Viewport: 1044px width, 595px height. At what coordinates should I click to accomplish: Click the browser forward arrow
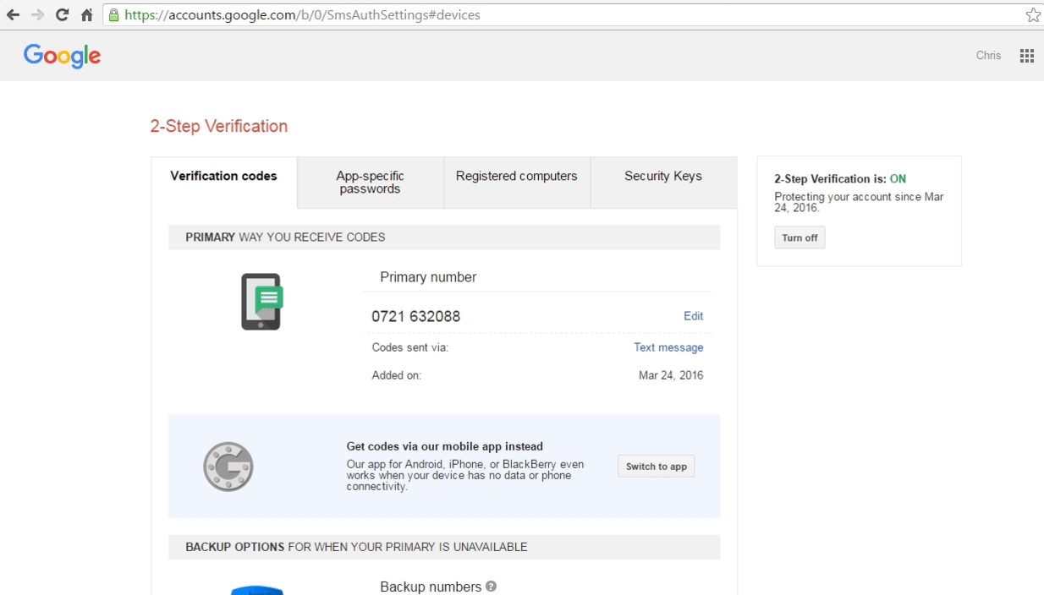pos(37,15)
